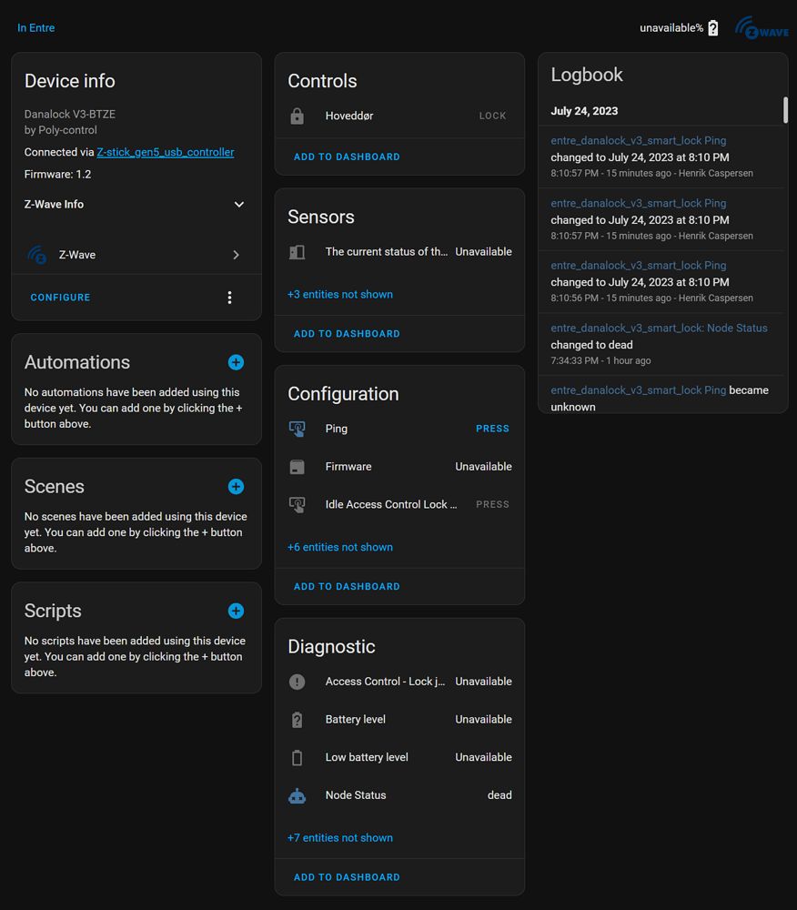This screenshot has height=910, width=797.
Task: Expand the 7 hidden entities in Diagnostic
Action: (x=340, y=837)
